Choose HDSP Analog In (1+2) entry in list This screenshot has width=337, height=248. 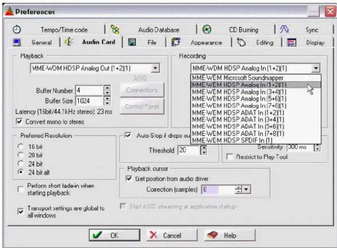pos(256,85)
